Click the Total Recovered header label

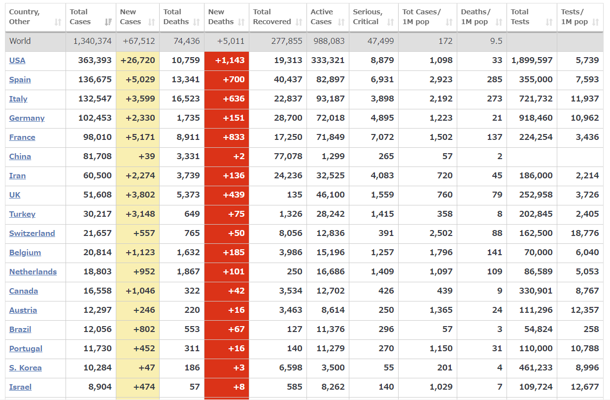point(272,17)
